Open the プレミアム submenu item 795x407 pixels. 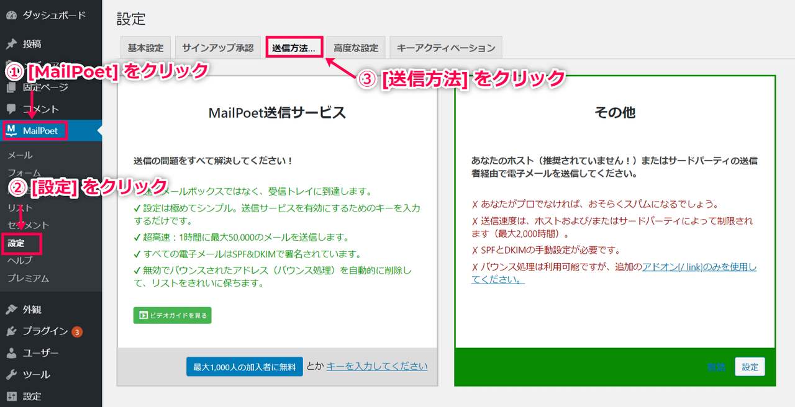point(28,279)
